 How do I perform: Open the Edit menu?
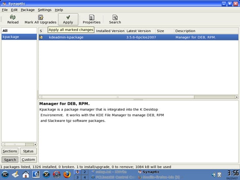pyautogui.click(x=14, y=10)
